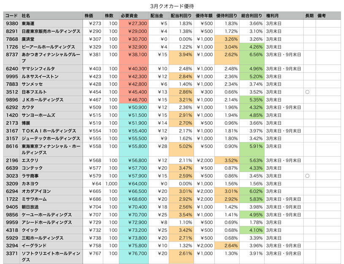
Task: Click the 3.26% 優待利回り cell for 廣済堂
Action: (227, 39)
